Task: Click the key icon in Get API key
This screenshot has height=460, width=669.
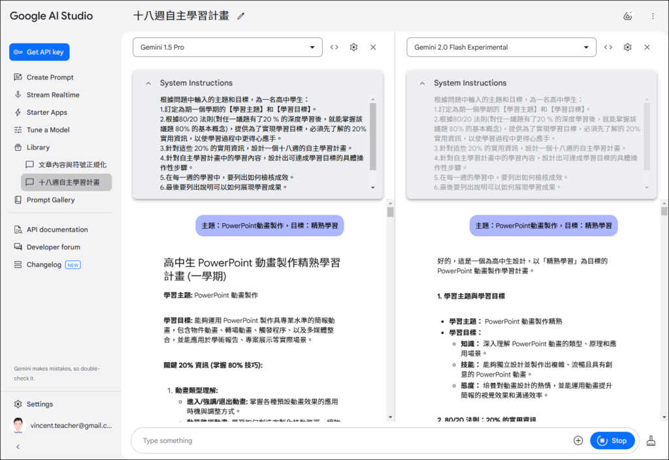Action: coord(18,52)
